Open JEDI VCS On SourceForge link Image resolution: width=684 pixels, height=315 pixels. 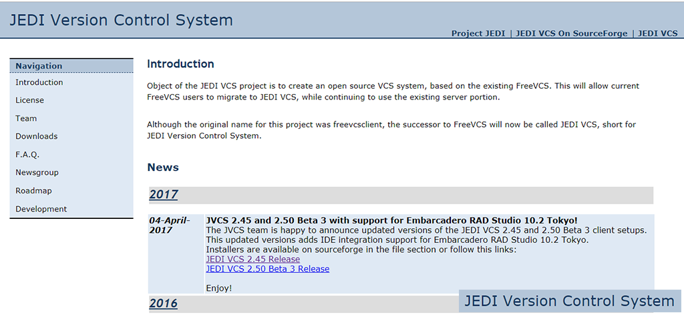tap(572, 33)
